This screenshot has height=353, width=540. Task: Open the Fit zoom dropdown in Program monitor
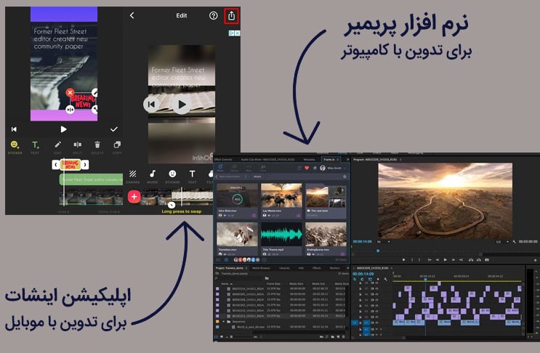tap(383, 242)
